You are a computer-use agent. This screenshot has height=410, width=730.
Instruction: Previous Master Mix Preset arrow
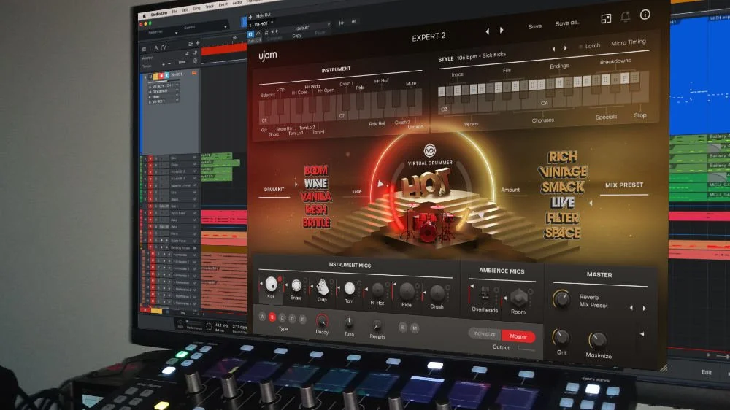[631, 308]
